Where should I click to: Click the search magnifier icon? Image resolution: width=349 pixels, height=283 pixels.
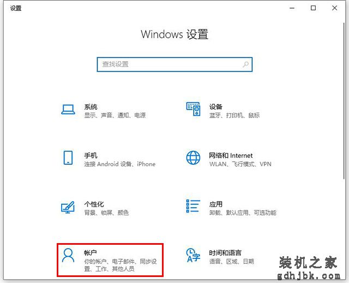(x=245, y=64)
